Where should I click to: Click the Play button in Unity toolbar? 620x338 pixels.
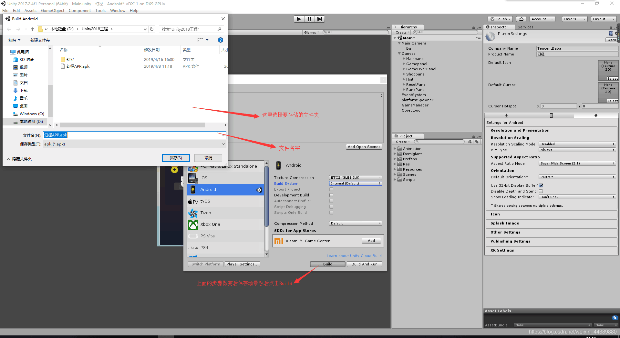pyautogui.click(x=299, y=19)
